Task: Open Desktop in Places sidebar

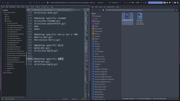Action: coord(97,21)
